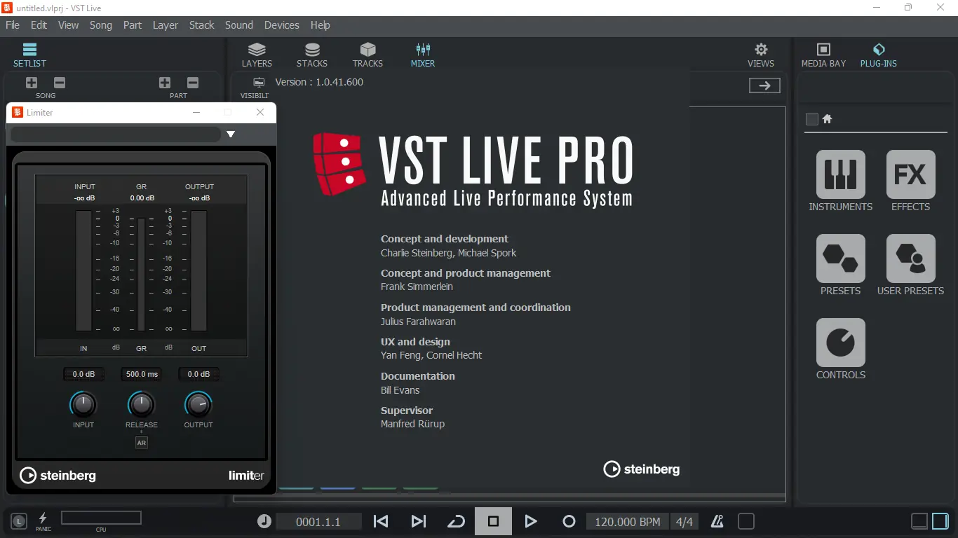The width and height of the screenshot is (958, 538).
Task: Click the Limiter release time value field
Action: click(142, 374)
